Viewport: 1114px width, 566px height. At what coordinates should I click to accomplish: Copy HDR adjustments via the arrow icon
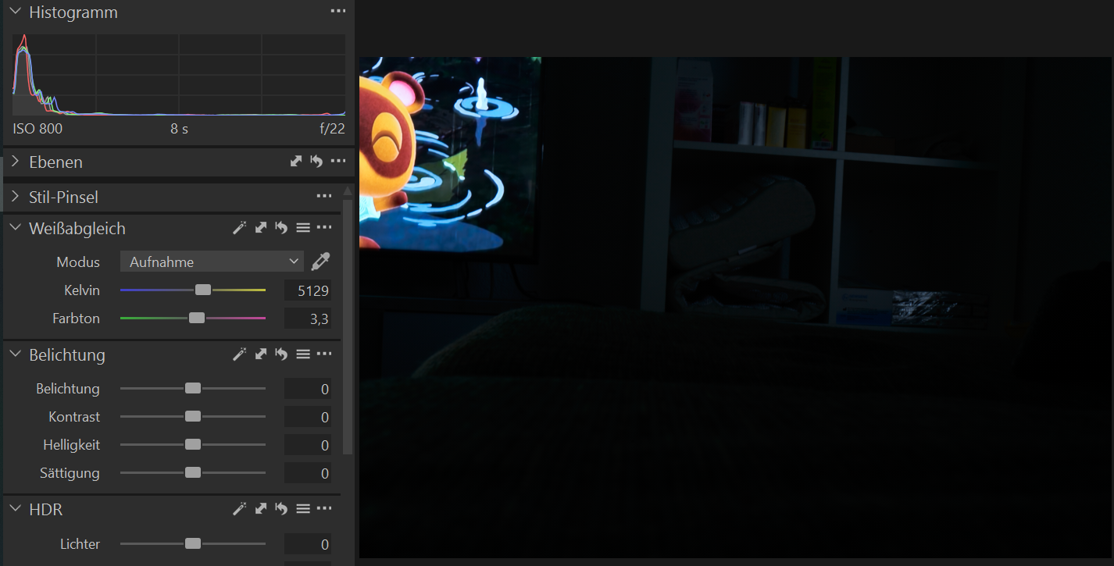[261, 509]
